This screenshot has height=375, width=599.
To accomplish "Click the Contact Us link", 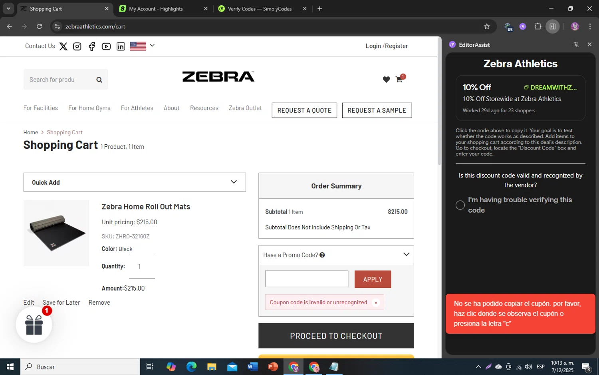I will [x=40, y=46].
